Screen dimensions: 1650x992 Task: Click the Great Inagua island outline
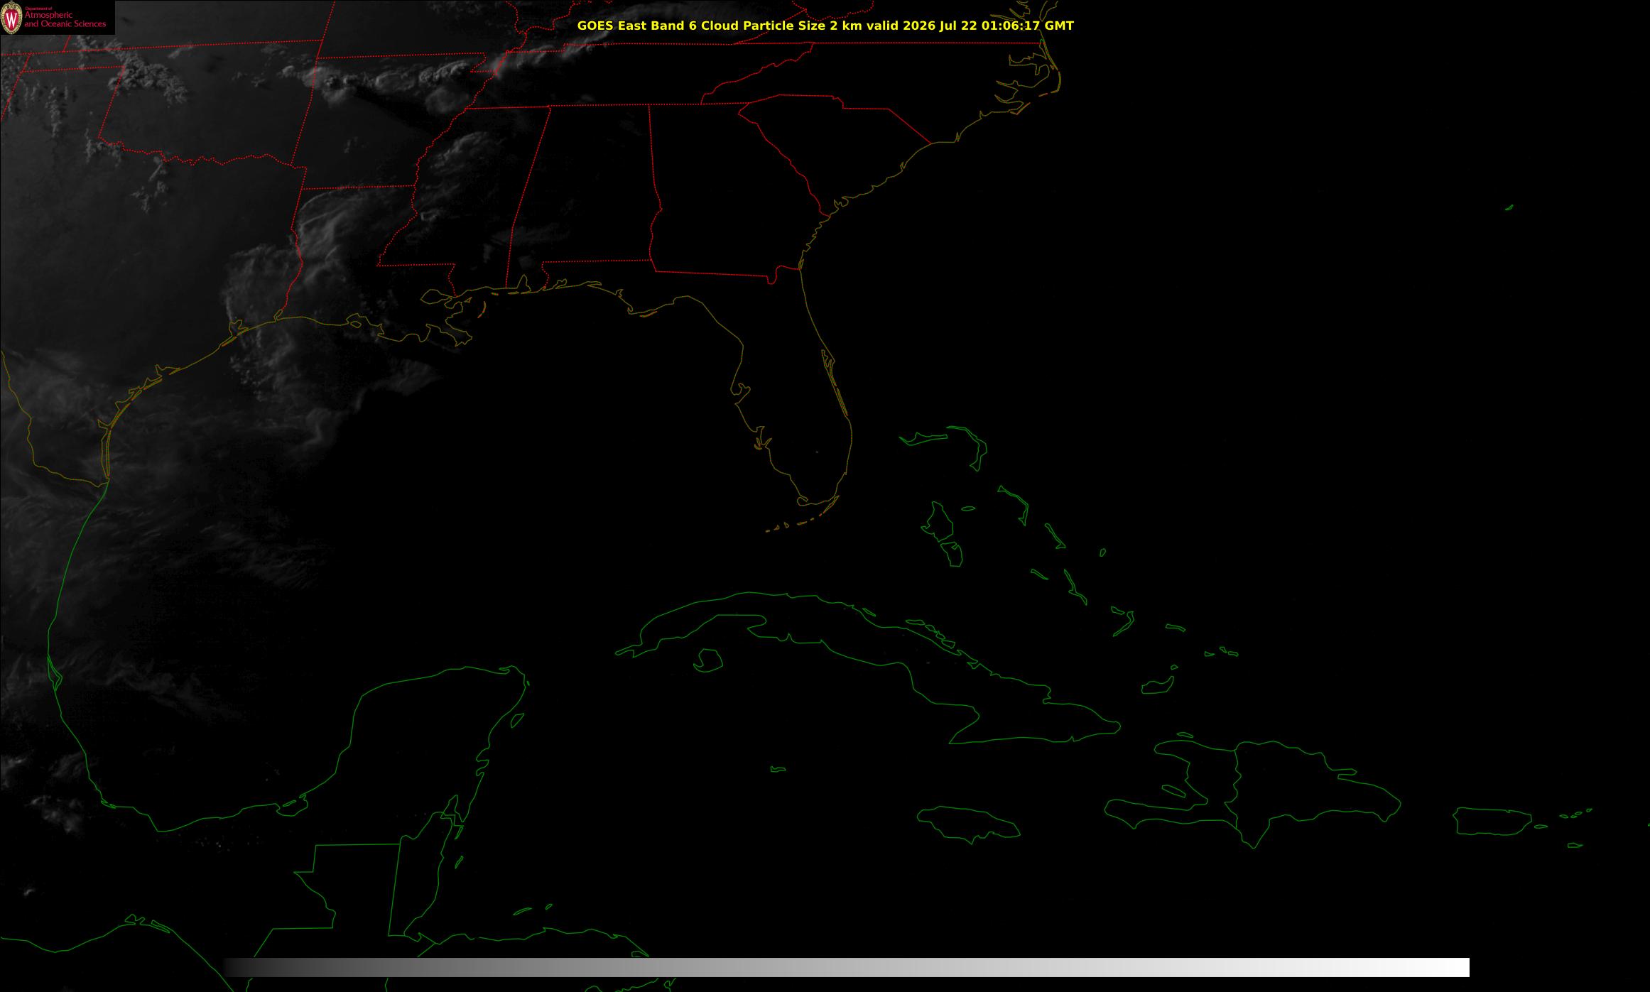(1158, 685)
